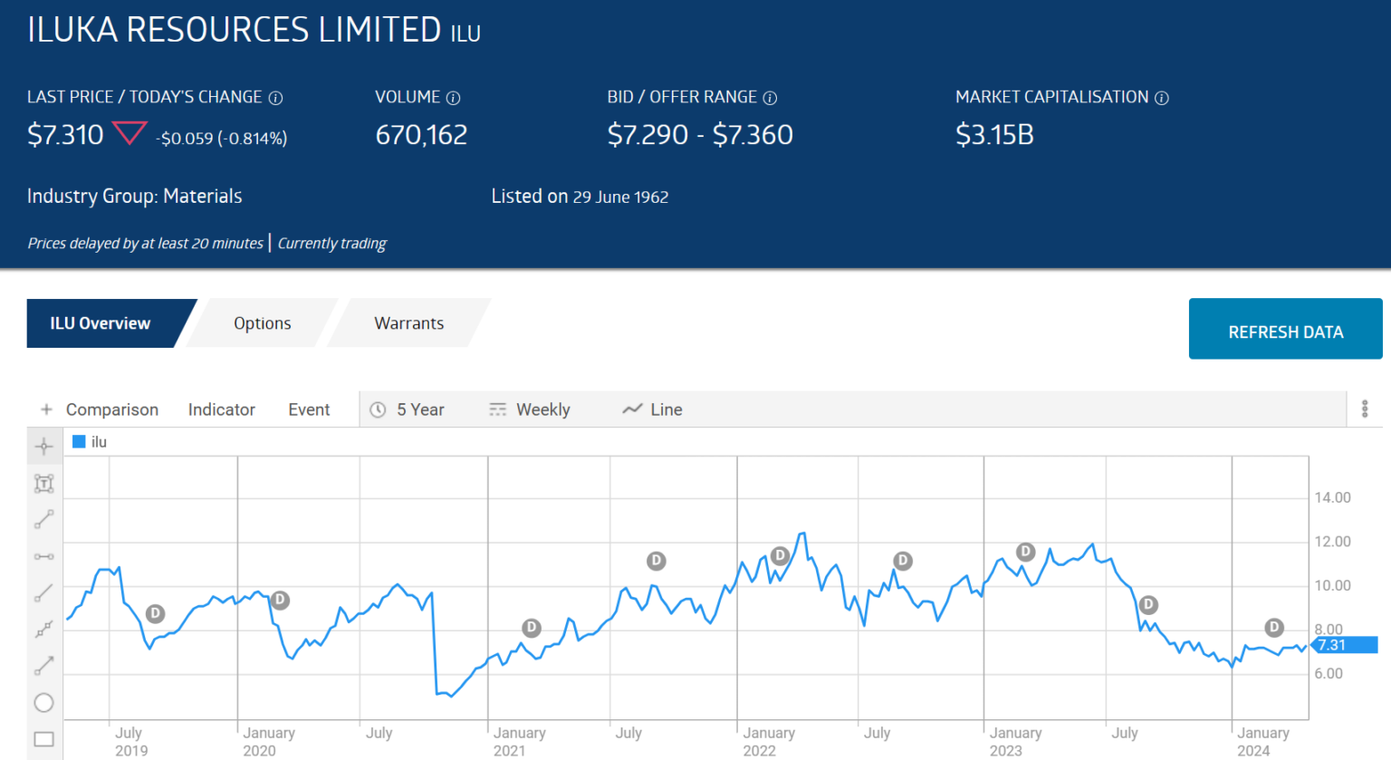Click info icon beside Last Price heading
This screenshot has height=760, width=1391.
tap(275, 98)
